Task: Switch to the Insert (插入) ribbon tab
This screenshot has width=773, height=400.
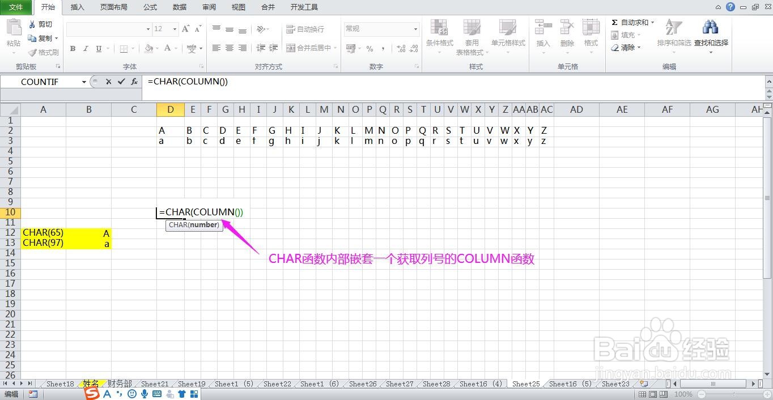Action: 78,7
